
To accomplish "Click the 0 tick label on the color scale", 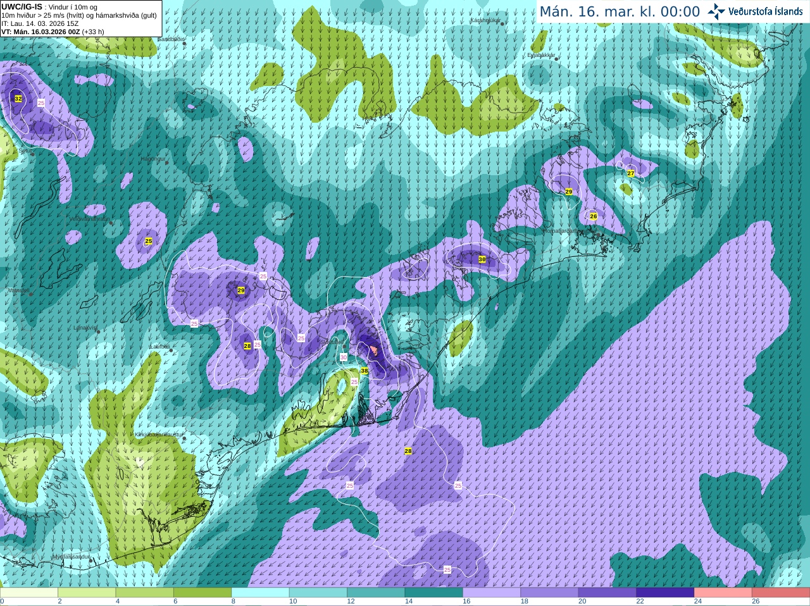I will 2,602.
